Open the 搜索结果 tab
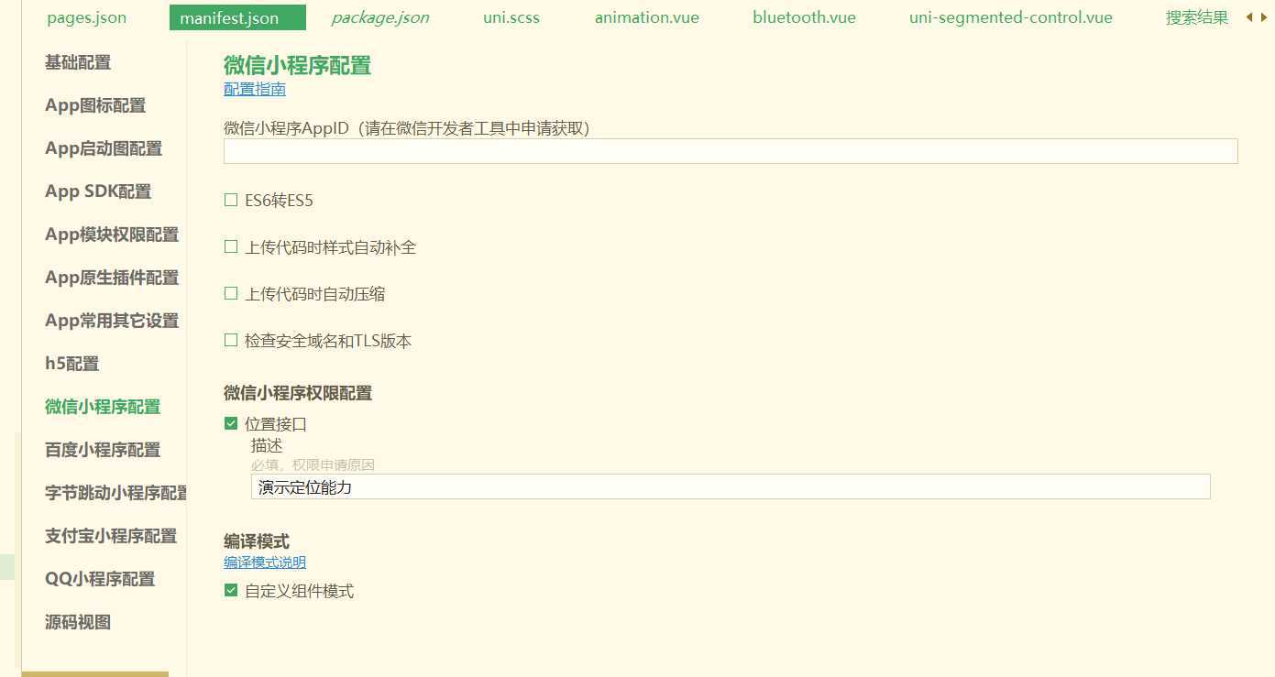The image size is (1275, 677). 1197,17
